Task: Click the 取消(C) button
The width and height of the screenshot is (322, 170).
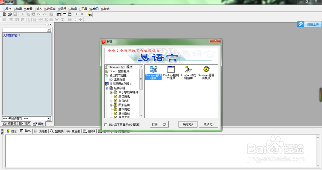Action: click(208, 124)
